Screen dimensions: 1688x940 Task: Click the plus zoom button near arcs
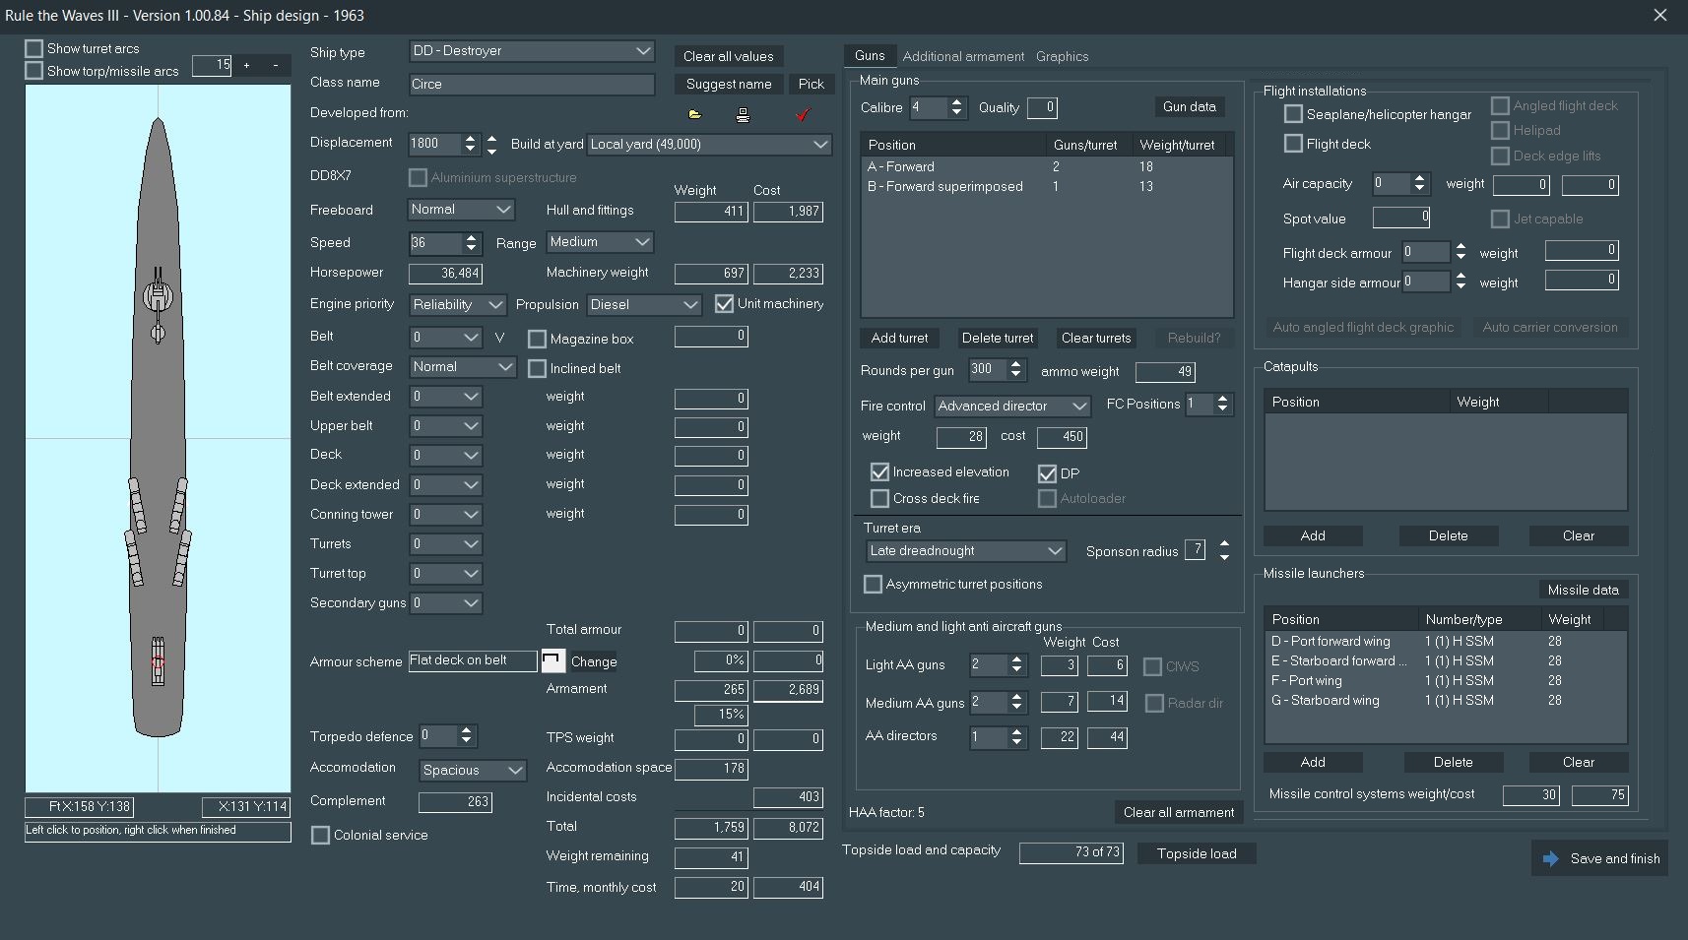(x=246, y=65)
